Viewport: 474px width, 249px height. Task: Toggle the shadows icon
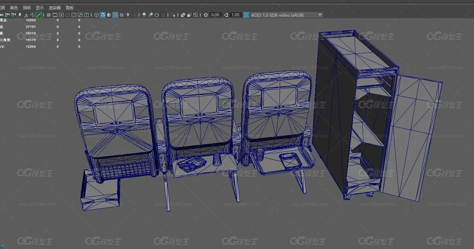[x=135, y=15]
